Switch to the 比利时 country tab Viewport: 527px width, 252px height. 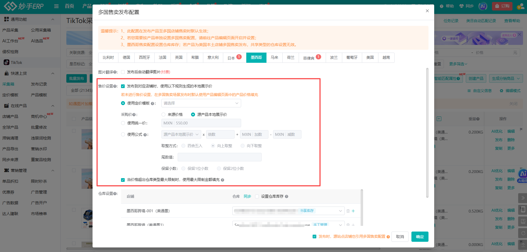(x=108, y=57)
